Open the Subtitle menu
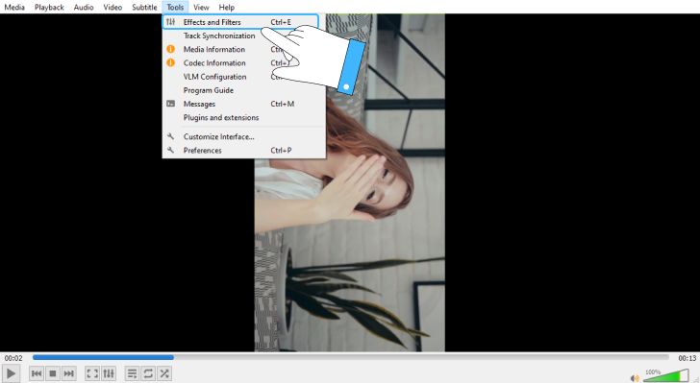 tap(144, 7)
